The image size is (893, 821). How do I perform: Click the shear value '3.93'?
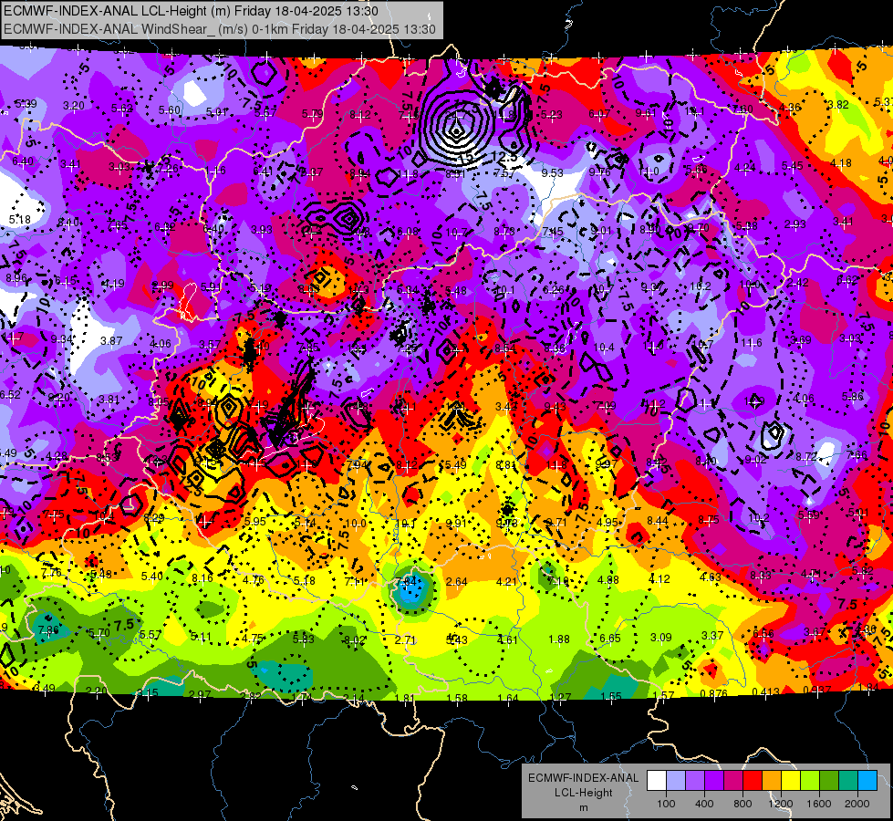click(262, 230)
